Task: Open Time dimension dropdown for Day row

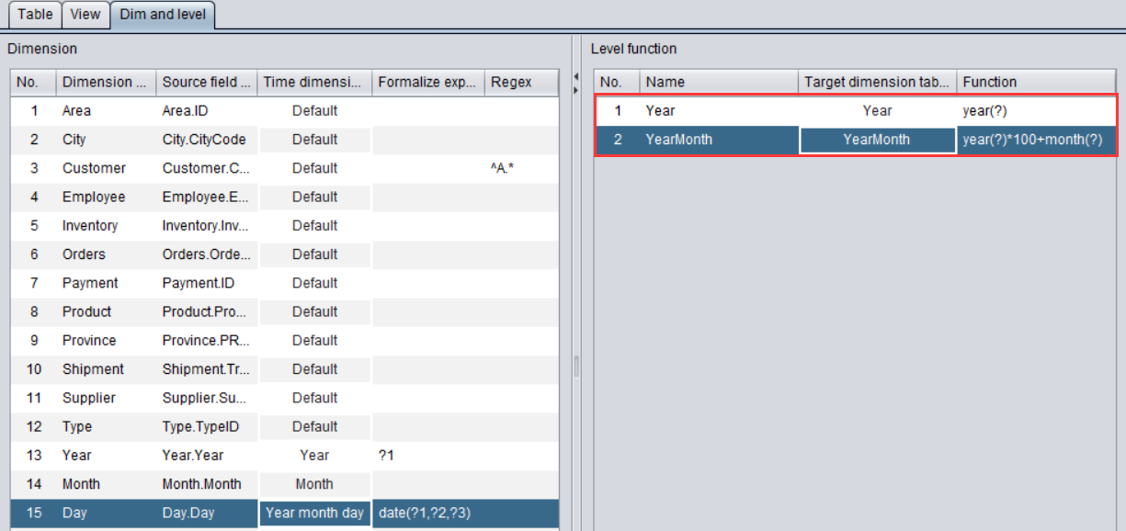Action: 314,513
